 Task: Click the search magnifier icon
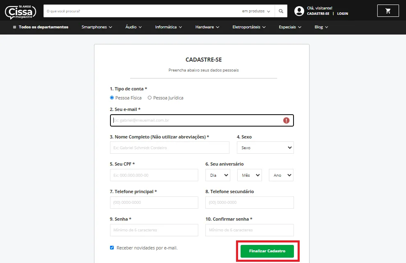(x=281, y=11)
